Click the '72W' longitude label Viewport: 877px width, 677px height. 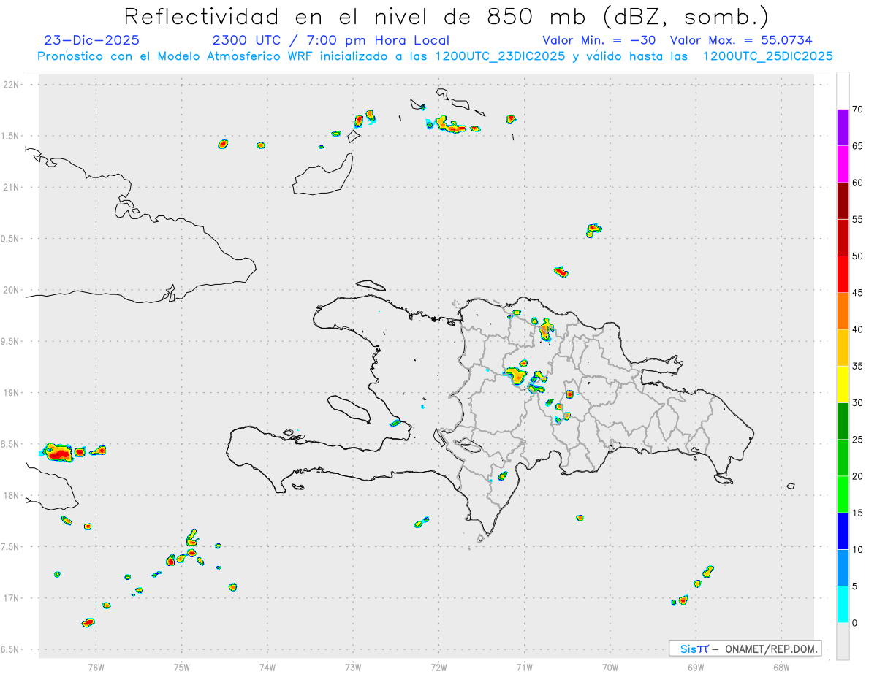click(x=438, y=668)
